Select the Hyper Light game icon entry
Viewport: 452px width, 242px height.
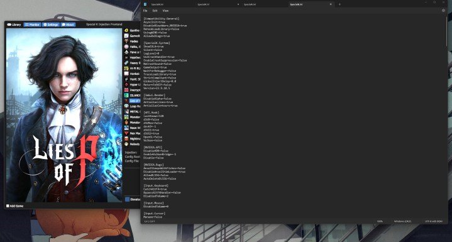click(x=126, y=84)
